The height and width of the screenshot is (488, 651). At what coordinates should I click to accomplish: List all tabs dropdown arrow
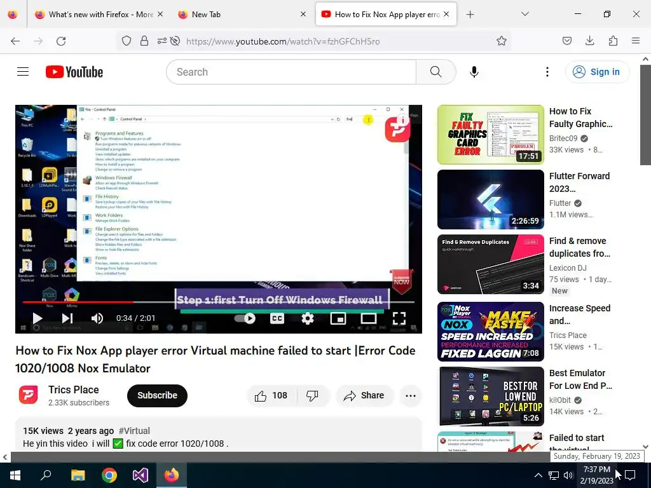(x=524, y=14)
